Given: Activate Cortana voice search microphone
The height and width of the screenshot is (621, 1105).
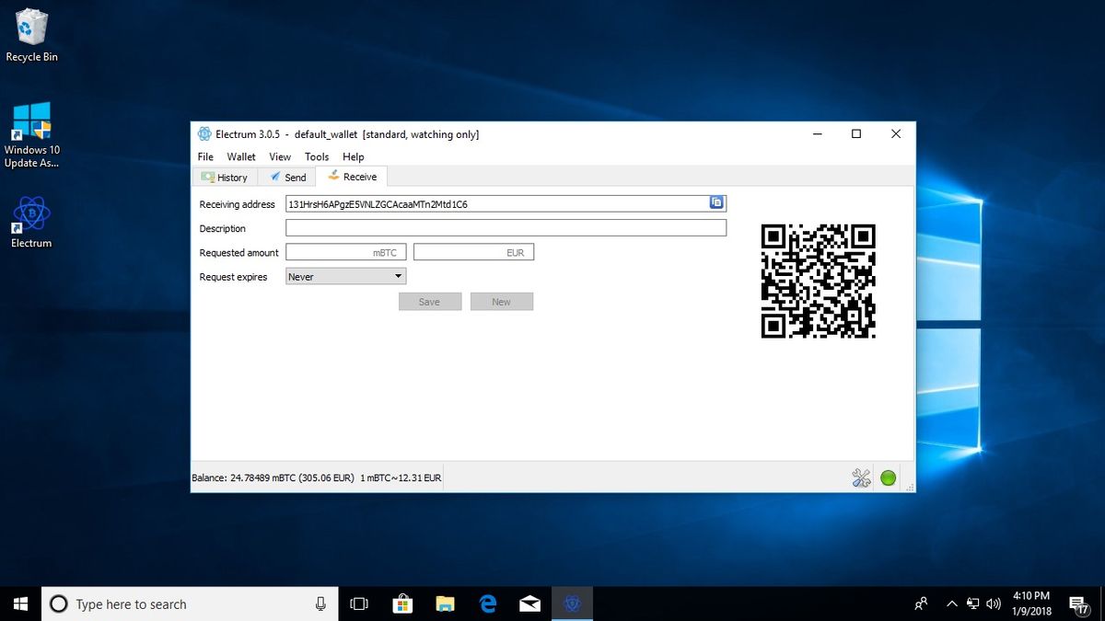Looking at the screenshot, I should point(320,604).
